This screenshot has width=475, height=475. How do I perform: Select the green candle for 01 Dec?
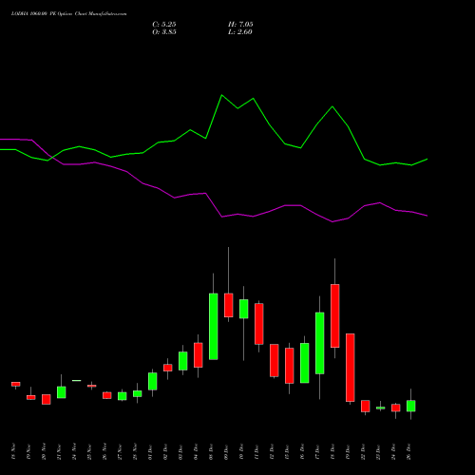153,381
